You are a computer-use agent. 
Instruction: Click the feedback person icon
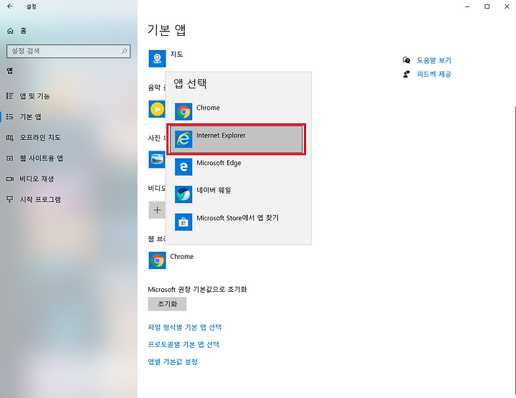click(406, 74)
